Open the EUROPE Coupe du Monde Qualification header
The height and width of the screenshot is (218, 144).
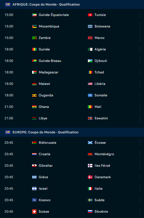[x=72, y=132]
